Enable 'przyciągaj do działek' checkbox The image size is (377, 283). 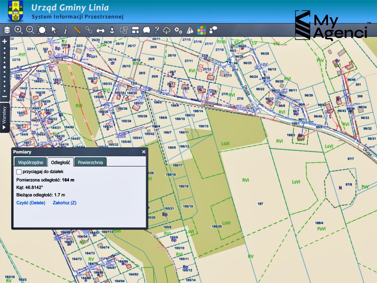19,172
